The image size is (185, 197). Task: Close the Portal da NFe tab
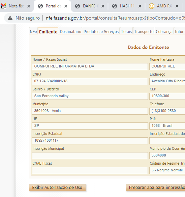(66, 6)
